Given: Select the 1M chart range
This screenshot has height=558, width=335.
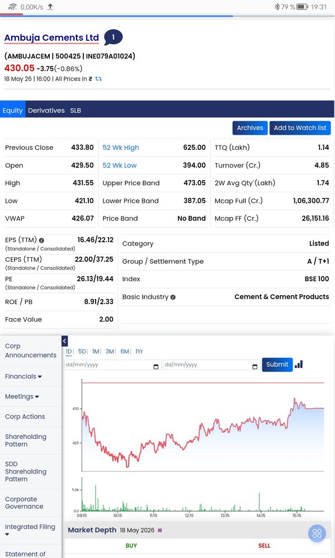Looking at the screenshot, I should point(96,351).
